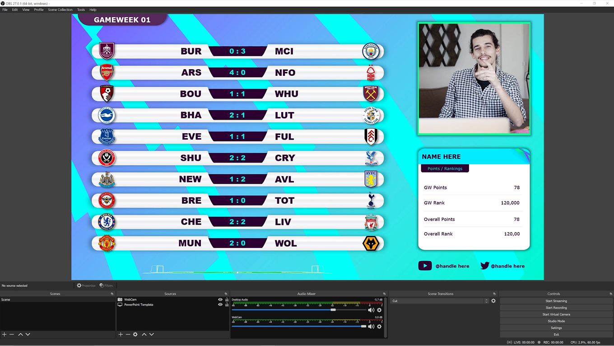614x346 pixels.
Task: Open source properties via the gear icon
Action: [x=135, y=334]
